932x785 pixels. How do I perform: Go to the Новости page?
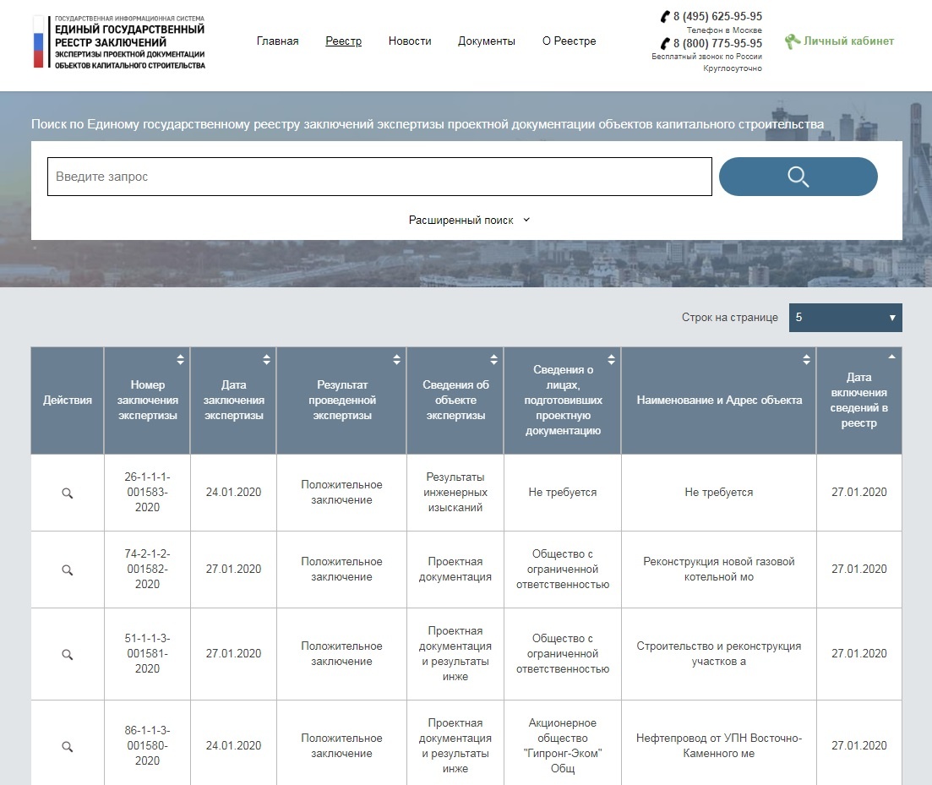pyautogui.click(x=410, y=41)
